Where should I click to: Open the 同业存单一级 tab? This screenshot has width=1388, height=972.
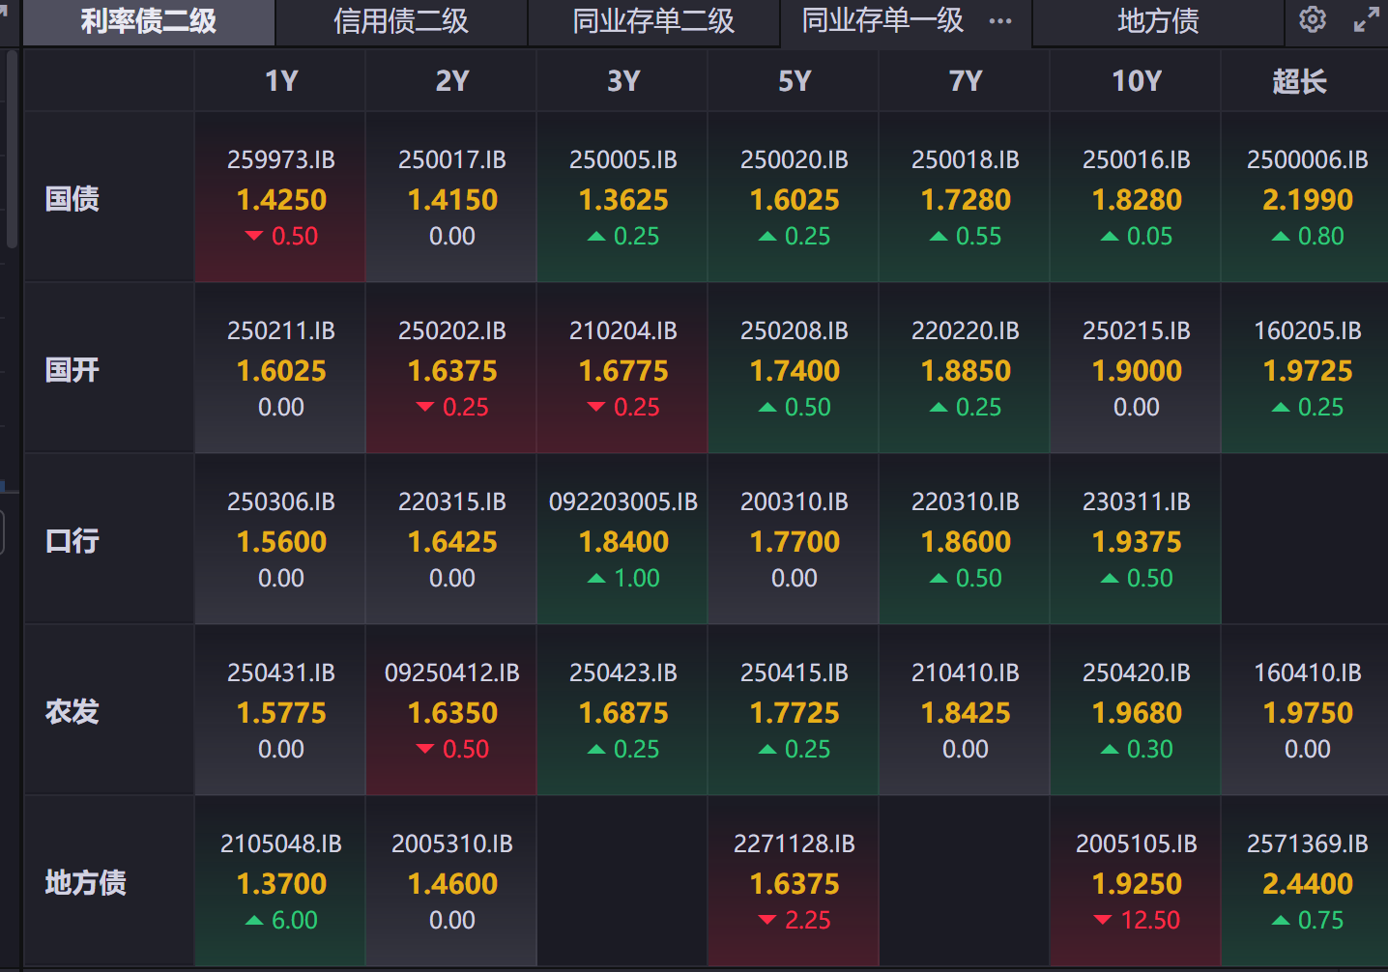pos(882,21)
